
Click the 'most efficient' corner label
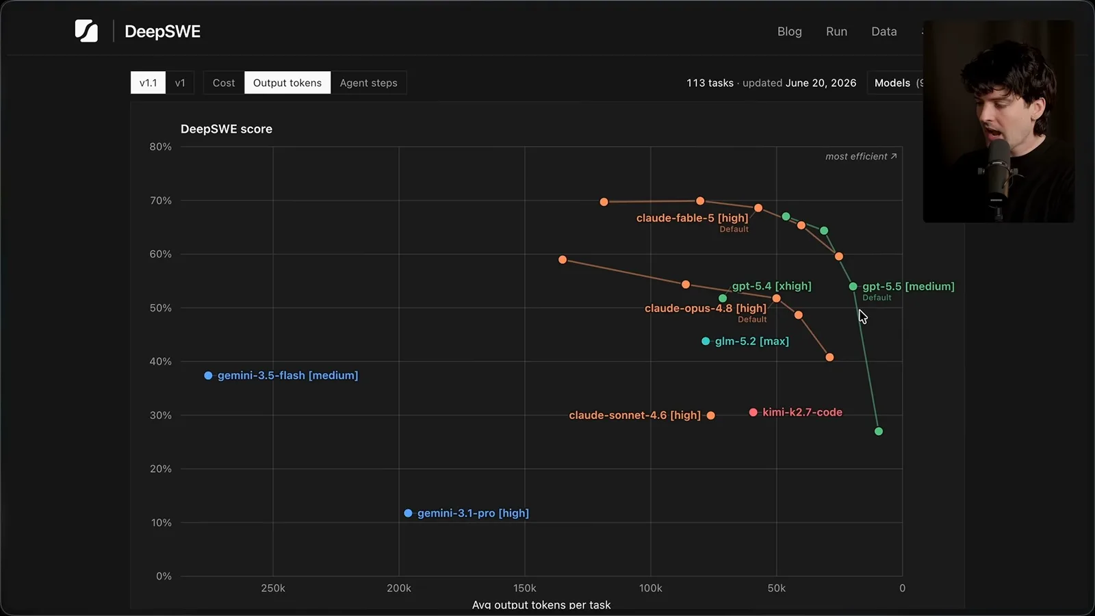coord(860,156)
